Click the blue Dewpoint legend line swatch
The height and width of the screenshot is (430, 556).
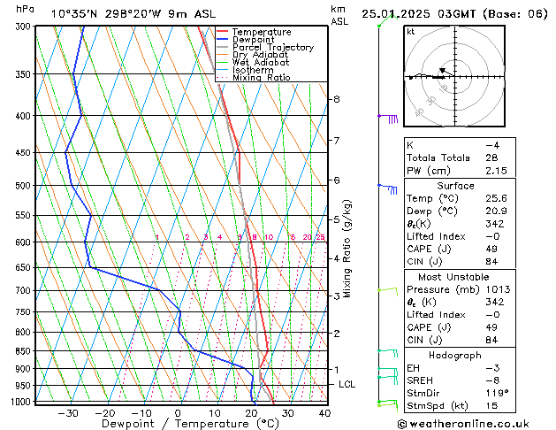pos(223,39)
